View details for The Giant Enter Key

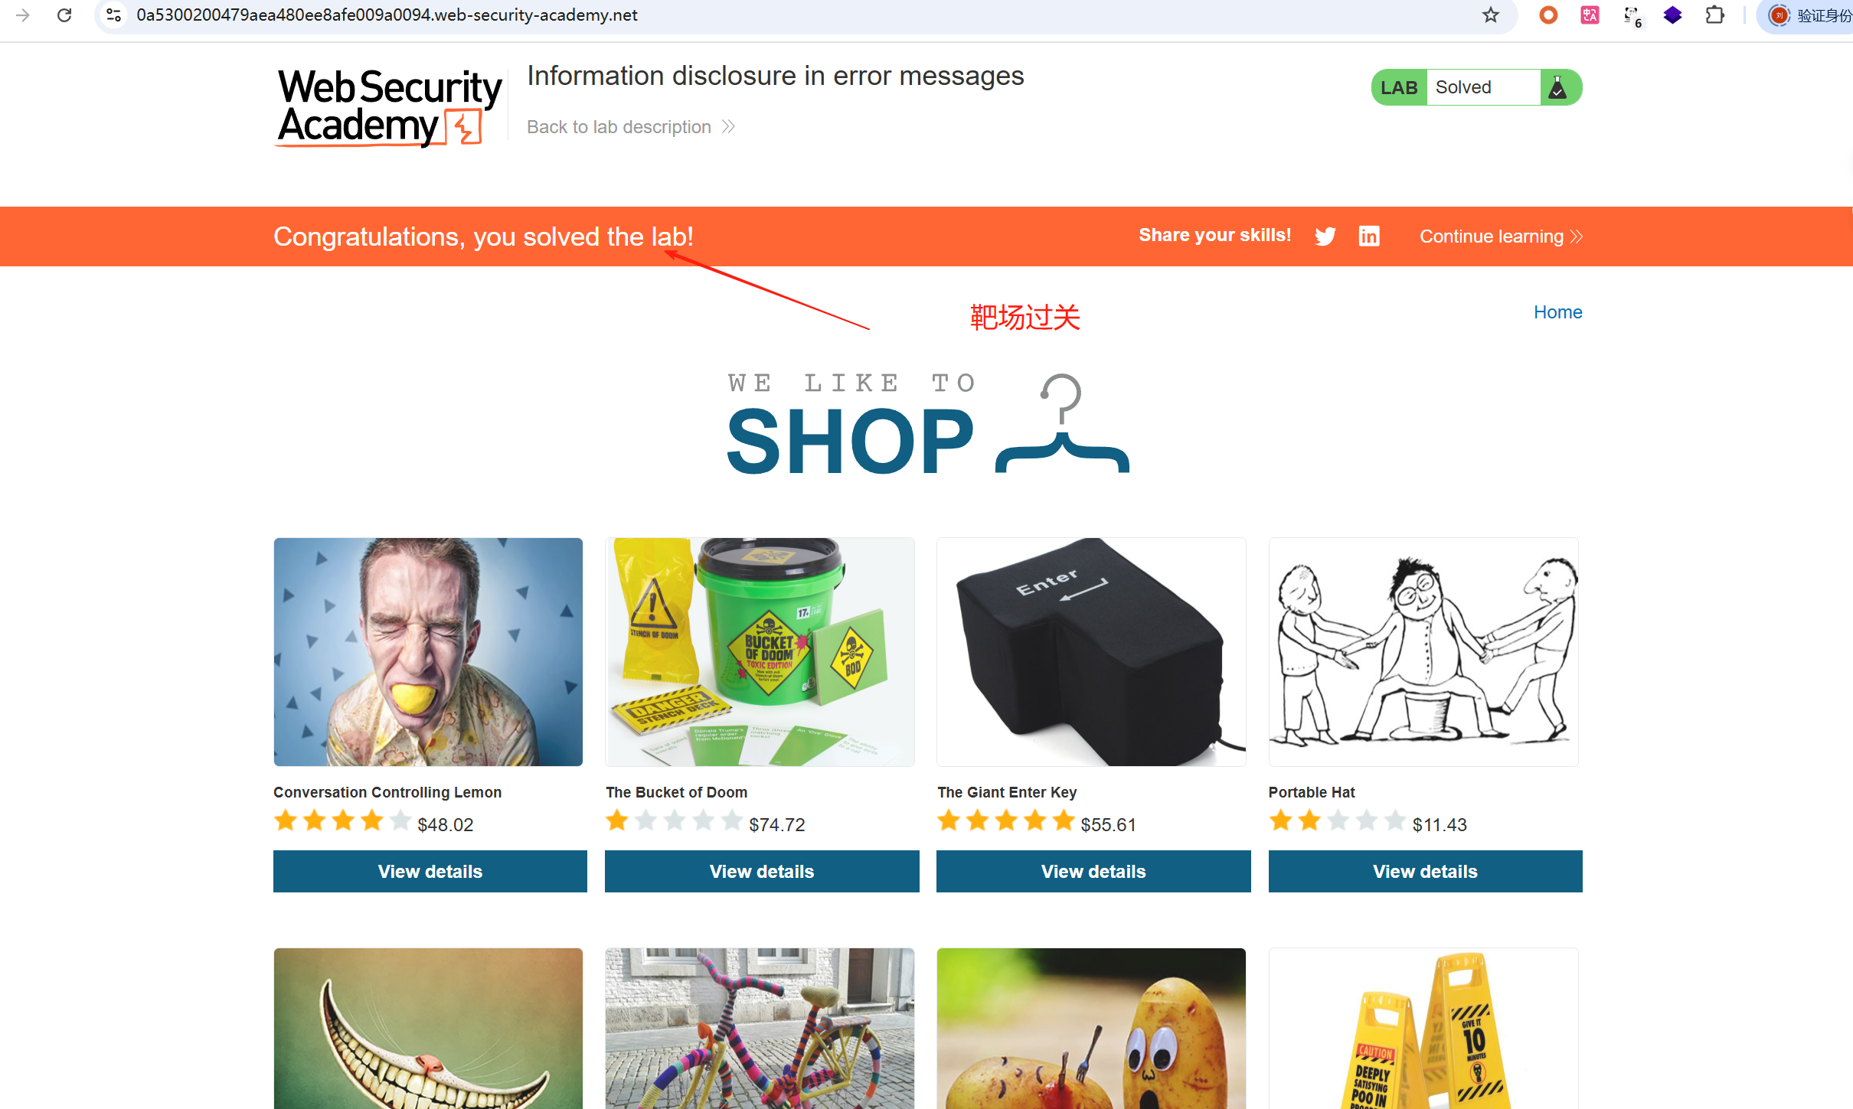(1093, 871)
